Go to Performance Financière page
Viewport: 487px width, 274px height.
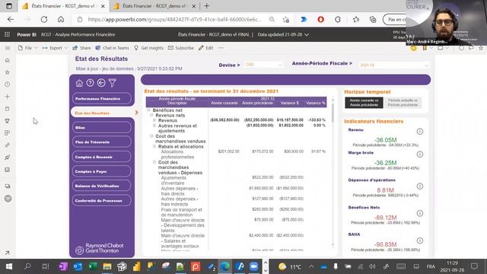[x=102, y=98]
